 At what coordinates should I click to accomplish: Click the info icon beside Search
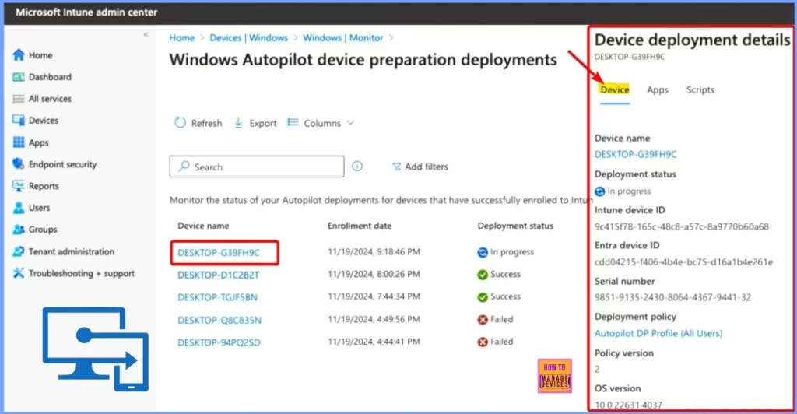click(357, 166)
